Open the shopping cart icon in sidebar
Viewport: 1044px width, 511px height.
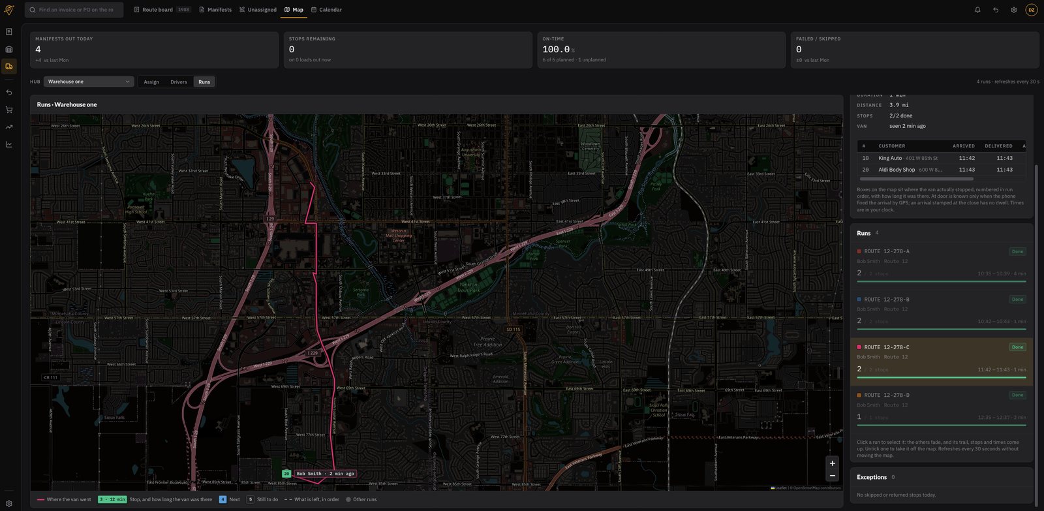click(x=9, y=110)
